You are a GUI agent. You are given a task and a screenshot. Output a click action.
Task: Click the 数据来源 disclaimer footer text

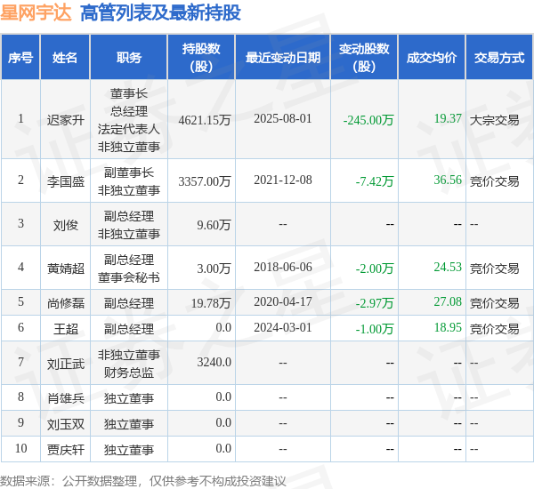(143, 481)
